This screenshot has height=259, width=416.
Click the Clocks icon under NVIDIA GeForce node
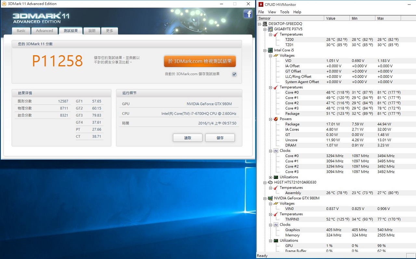pos(276,225)
